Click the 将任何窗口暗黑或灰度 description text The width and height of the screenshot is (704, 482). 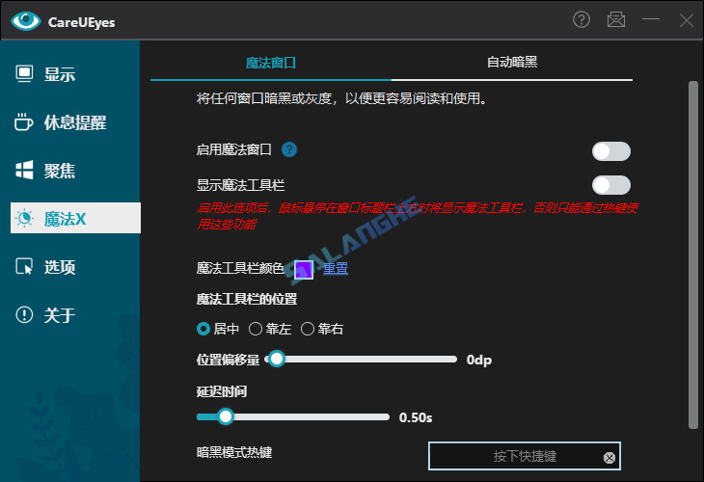click(341, 98)
